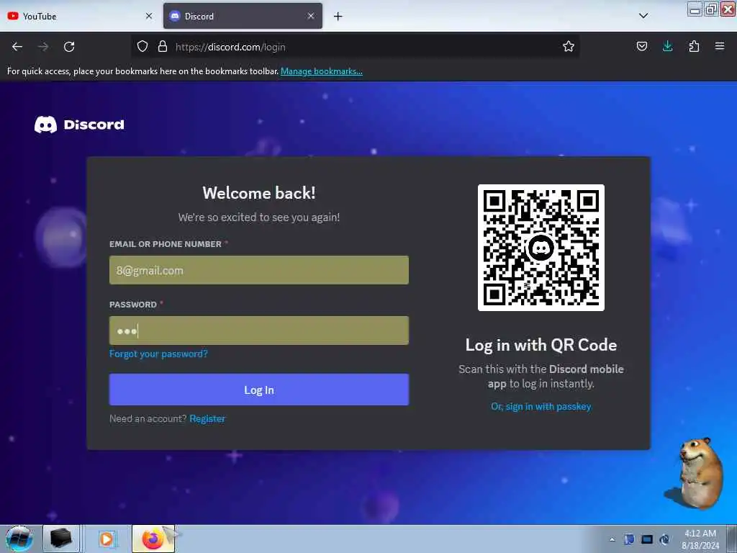This screenshot has height=553, width=737.
Task: Click the flag tray icon
Action: [x=629, y=539]
